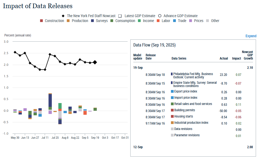Click the New York Fed Staff Nowcast diamond legend icon

pos(63,16)
